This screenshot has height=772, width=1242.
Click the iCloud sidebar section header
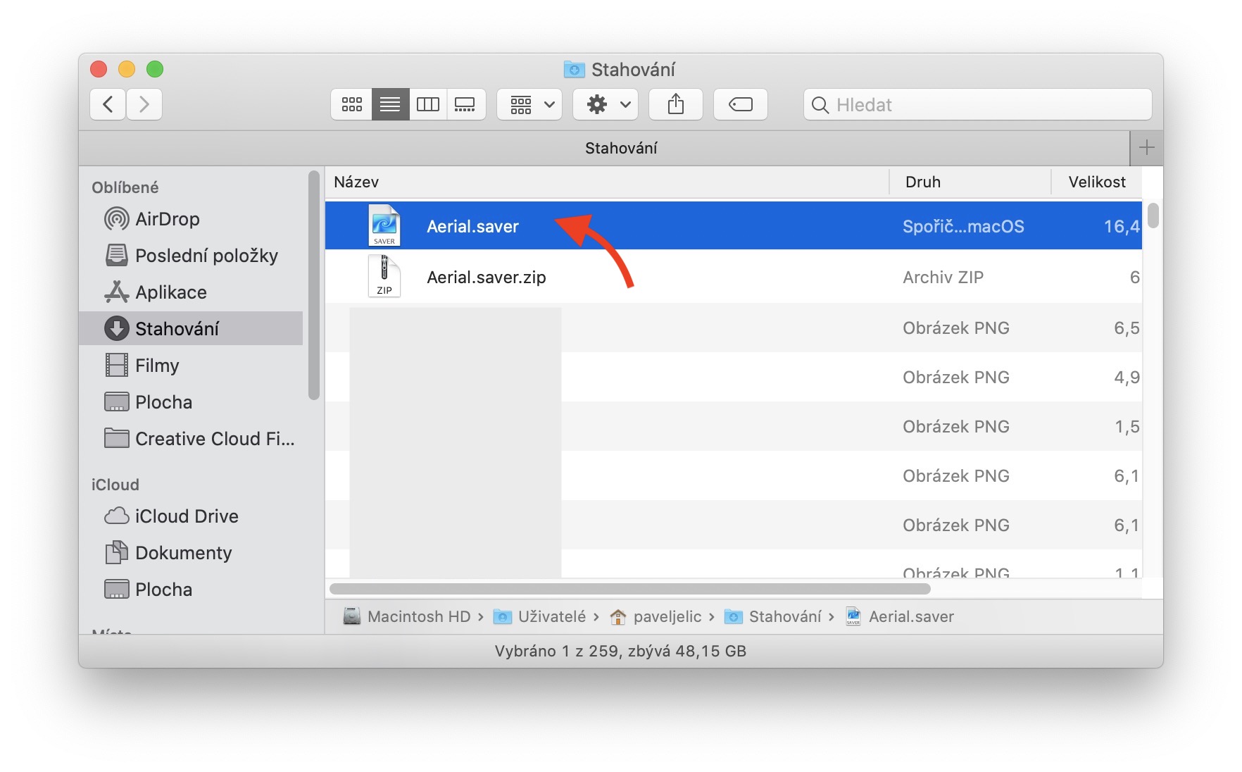coord(115,485)
